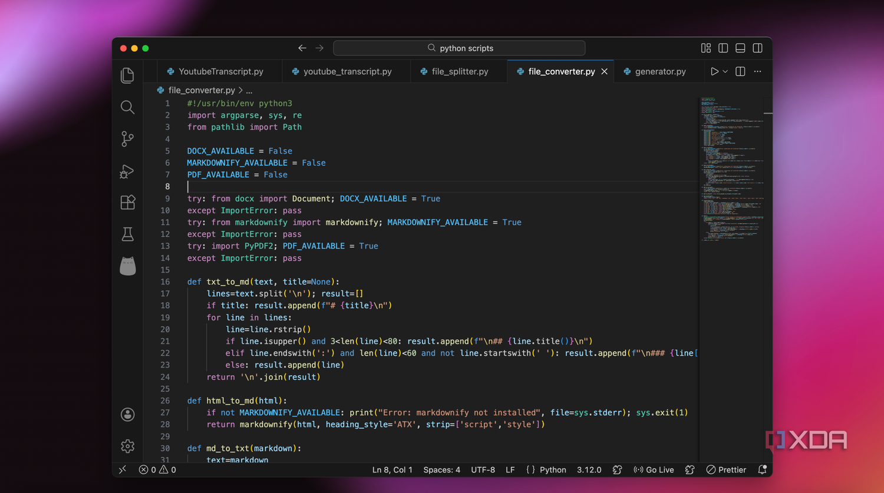Close the file_converter.py tab

tap(604, 71)
